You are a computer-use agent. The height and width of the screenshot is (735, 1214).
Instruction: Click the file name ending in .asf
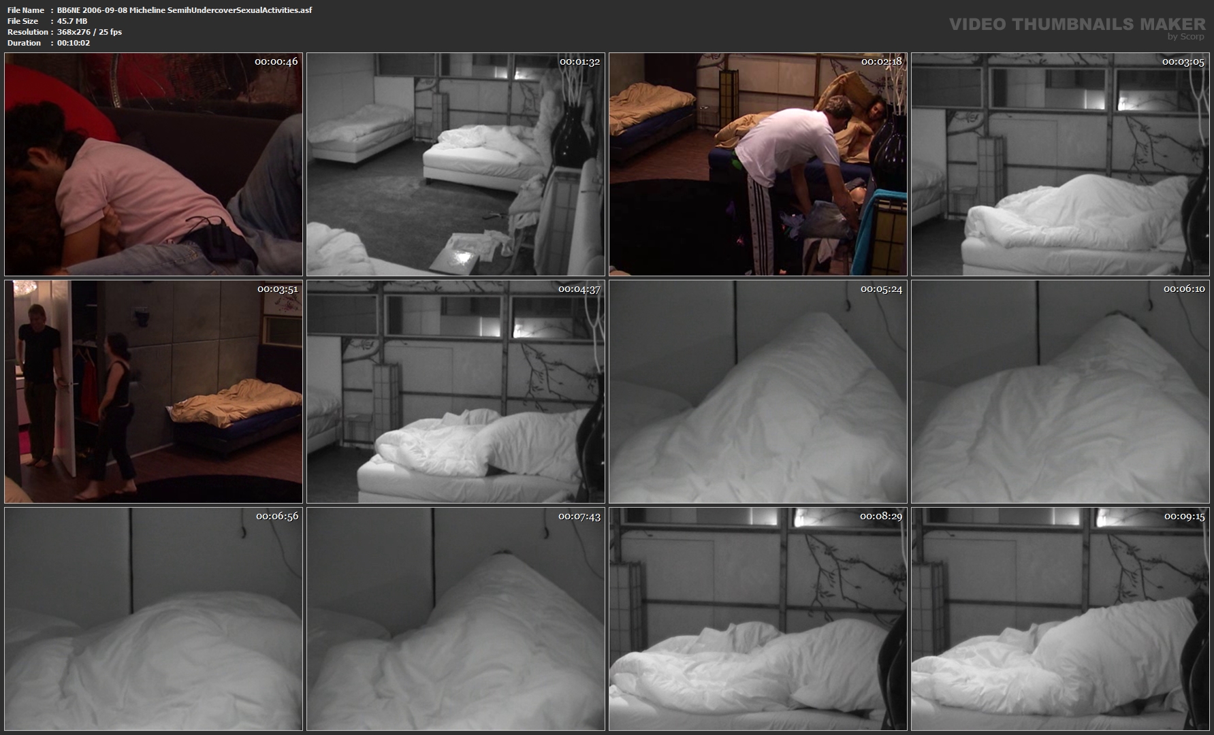[x=185, y=10]
